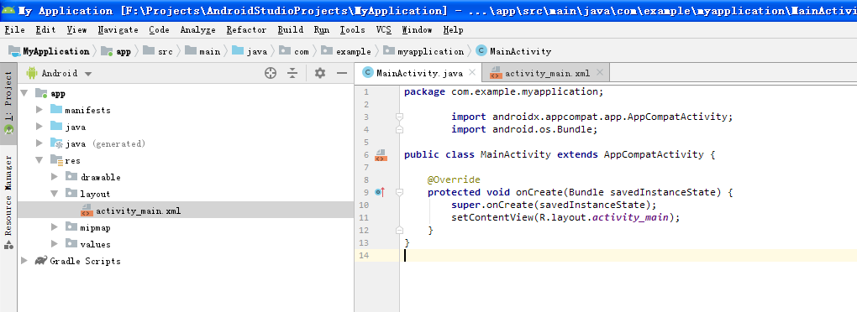
Task: Open the Run menu
Action: tap(321, 30)
